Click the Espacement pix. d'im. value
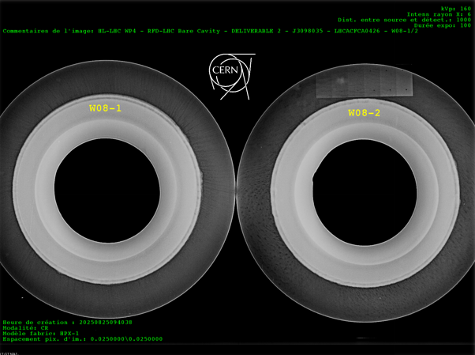This screenshot has height=355, width=475. 83,339
